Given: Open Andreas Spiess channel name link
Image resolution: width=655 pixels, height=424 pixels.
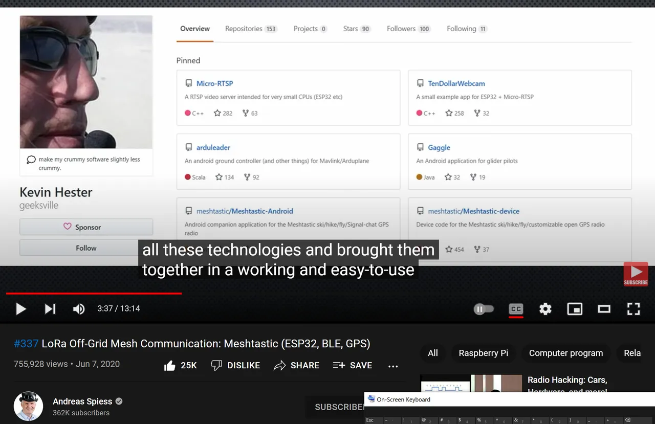Looking at the screenshot, I should [82, 401].
